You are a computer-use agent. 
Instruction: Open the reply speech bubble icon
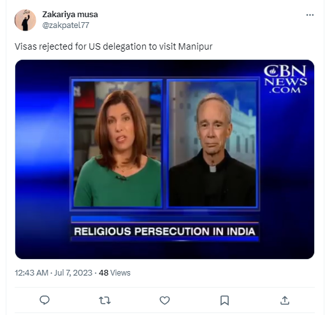pos(45,300)
